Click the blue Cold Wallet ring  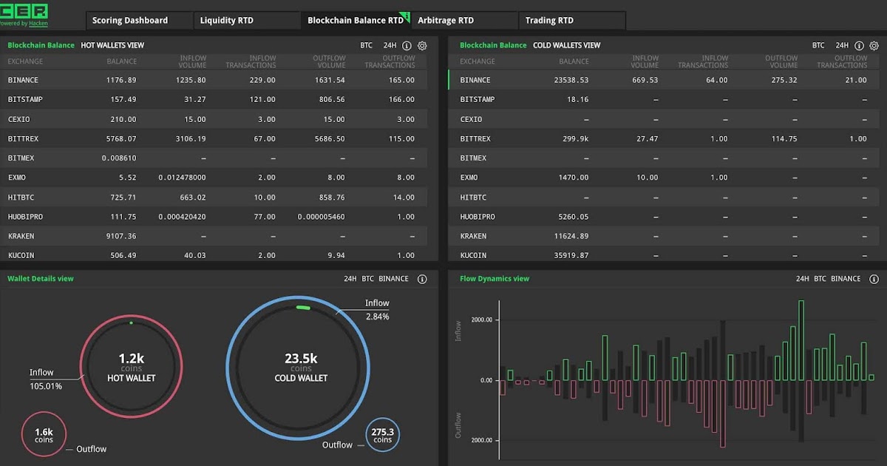296,368
